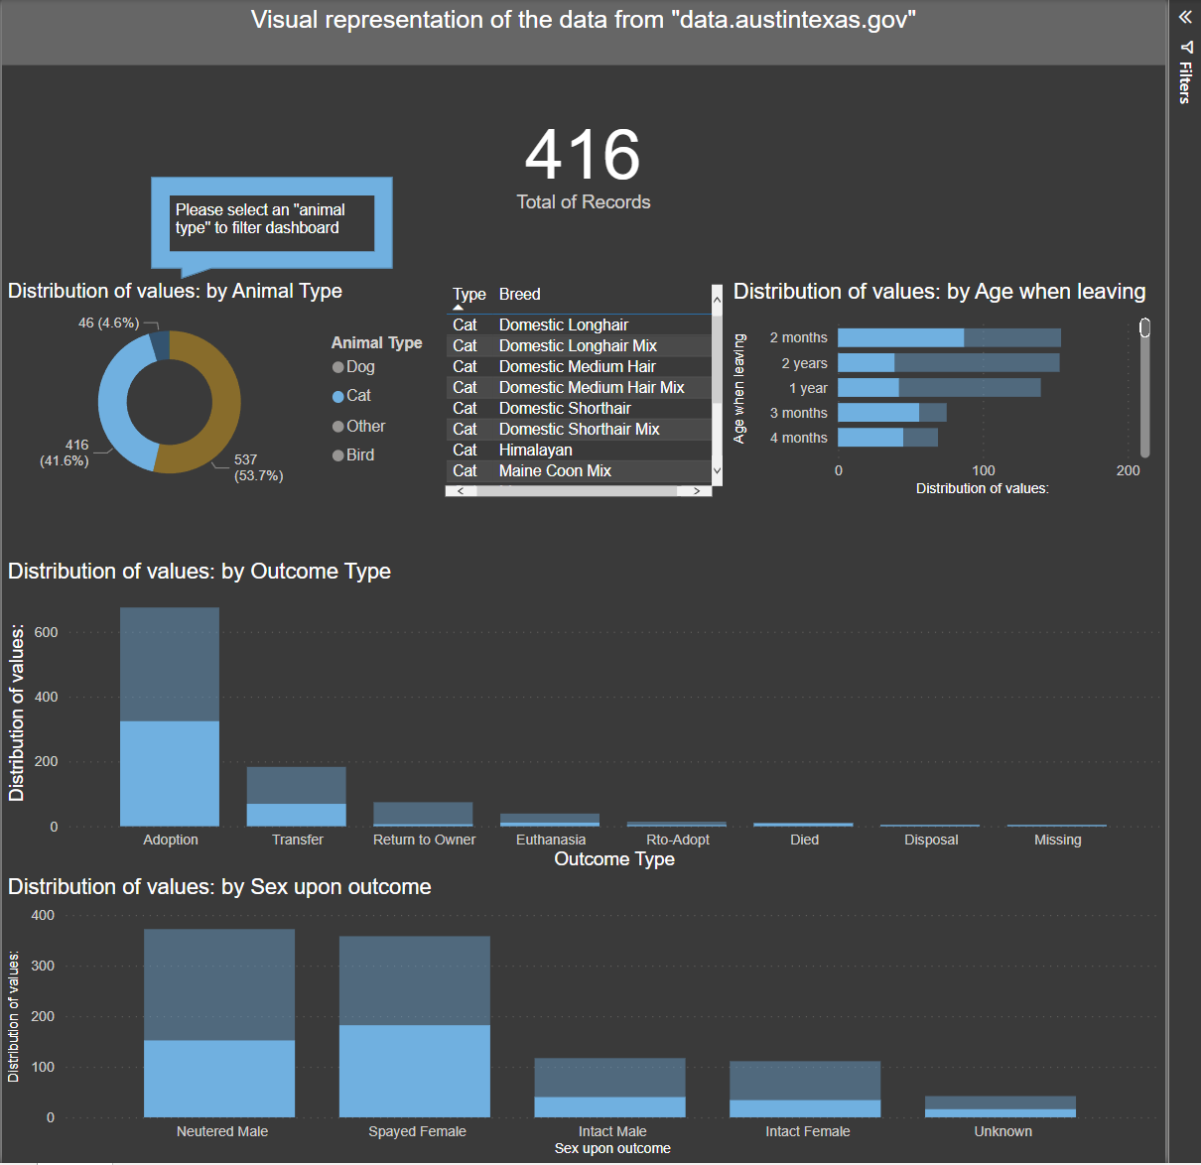Click the Breed column header

[519, 294]
